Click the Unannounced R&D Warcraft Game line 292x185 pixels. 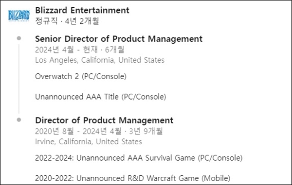132,178
